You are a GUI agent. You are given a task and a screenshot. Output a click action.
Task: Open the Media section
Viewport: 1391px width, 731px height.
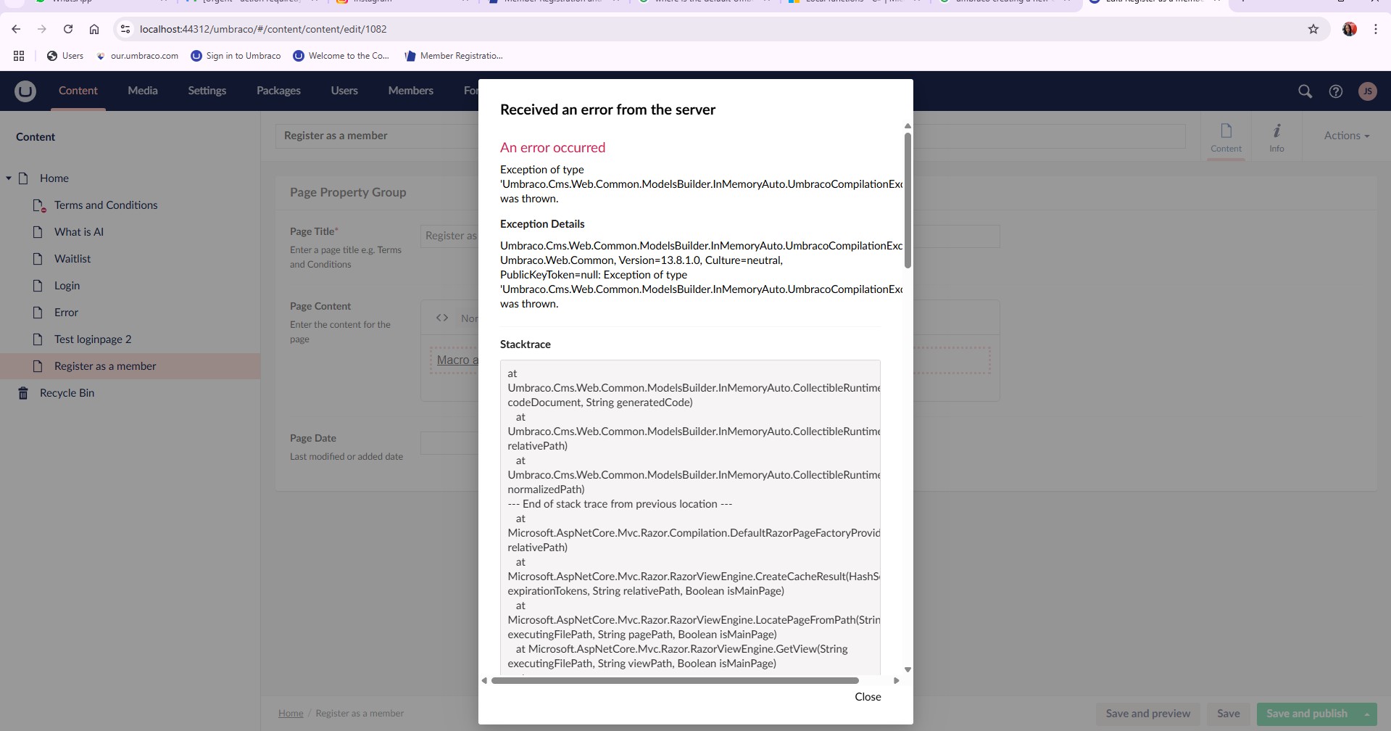[143, 91]
